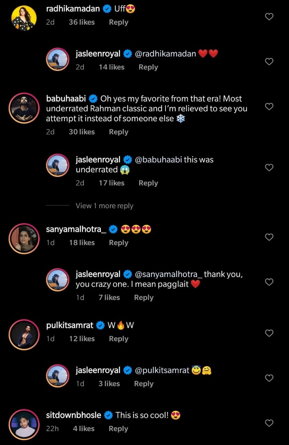Heart jasleenroyal's "this was underrated" reply

point(269,168)
